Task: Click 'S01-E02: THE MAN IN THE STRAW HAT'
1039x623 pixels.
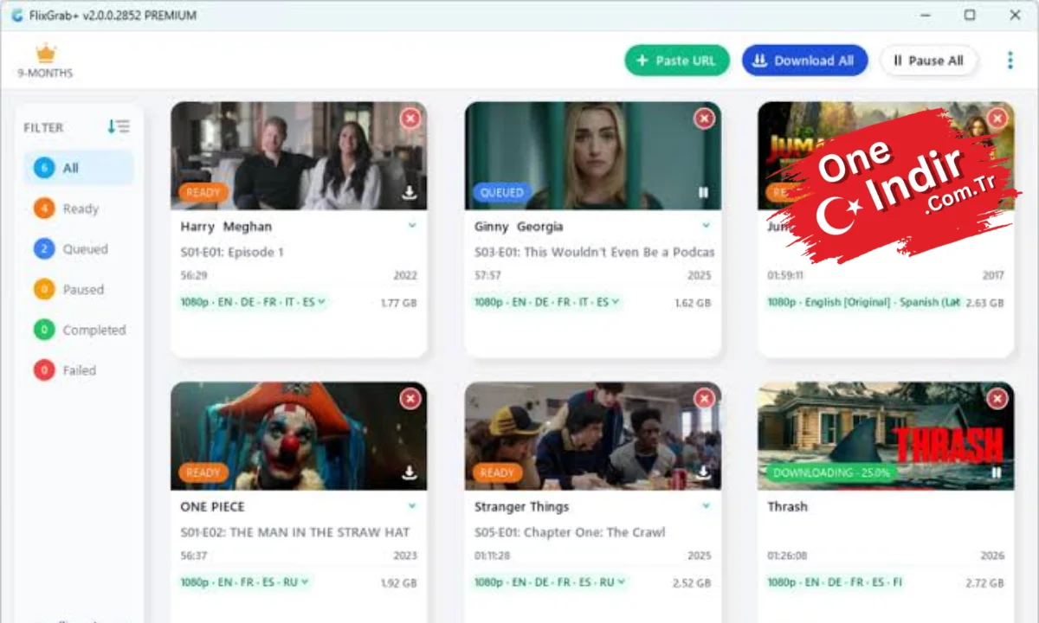Action: 295,532
